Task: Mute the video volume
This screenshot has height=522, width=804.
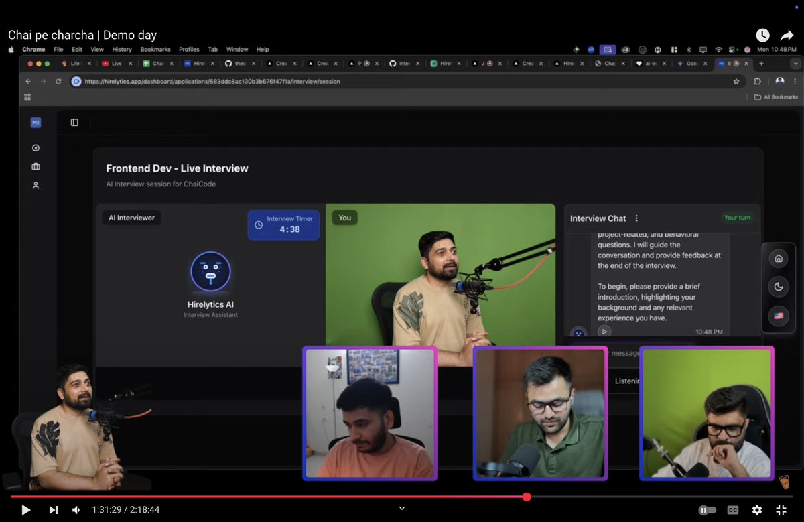Action: tap(76, 510)
